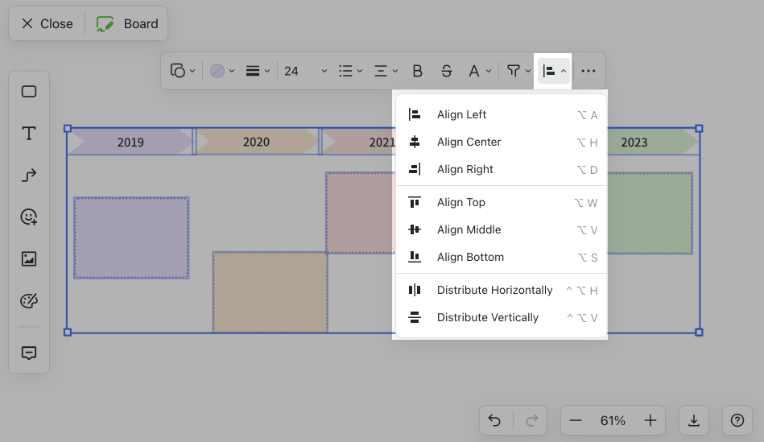Click the Board button
764x442 pixels.
(x=128, y=23)
